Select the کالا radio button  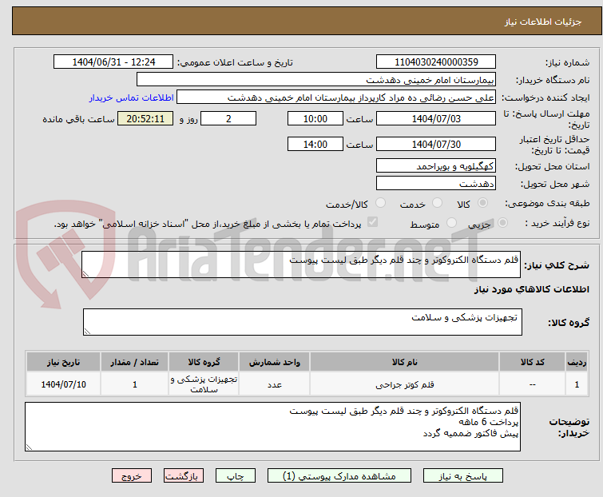(x=482, y=203)
